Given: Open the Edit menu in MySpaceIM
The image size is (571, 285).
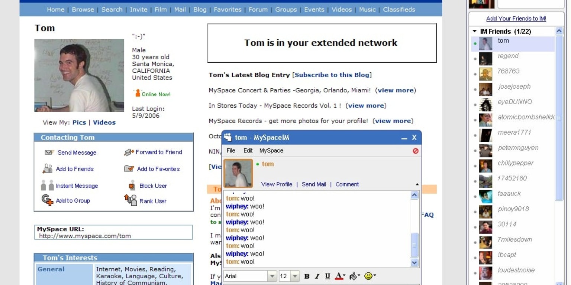Looking at the screenshot, I should (248, 151).
